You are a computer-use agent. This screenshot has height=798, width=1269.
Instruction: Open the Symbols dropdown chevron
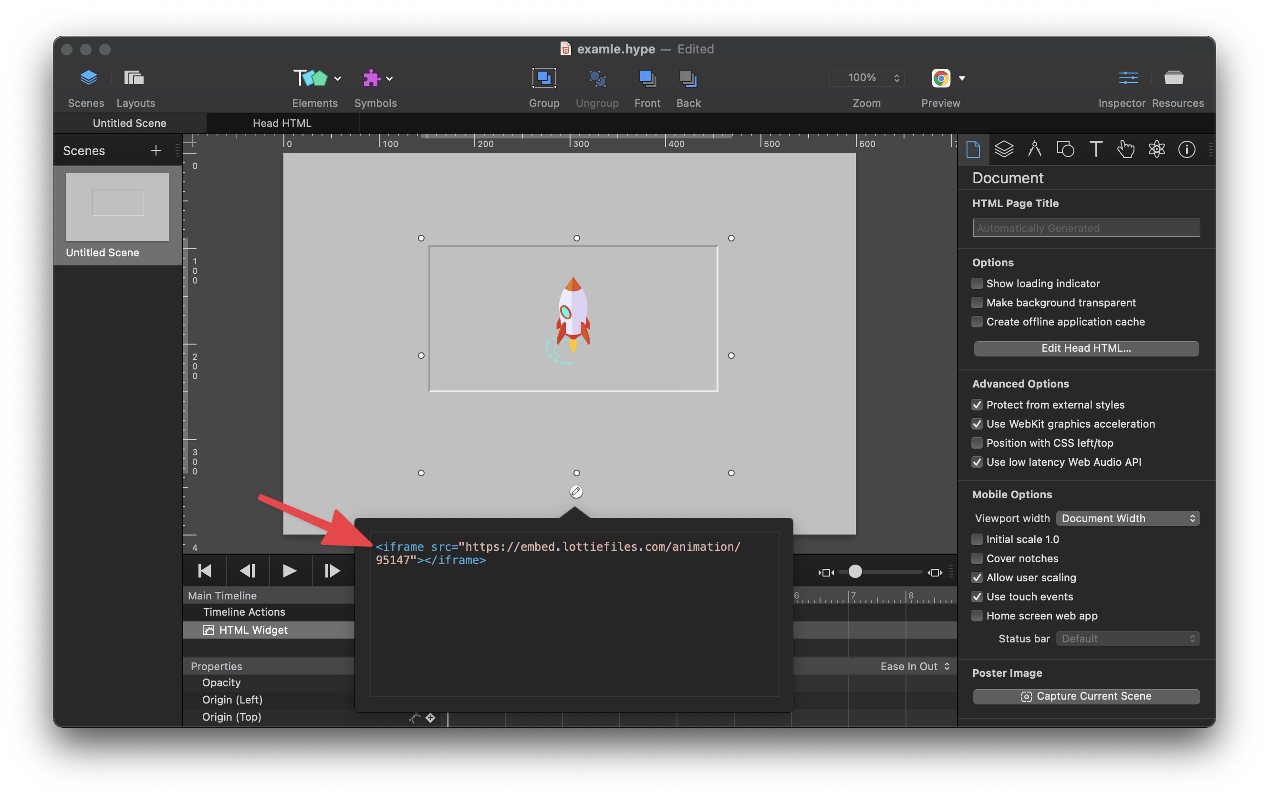(389, 79)
